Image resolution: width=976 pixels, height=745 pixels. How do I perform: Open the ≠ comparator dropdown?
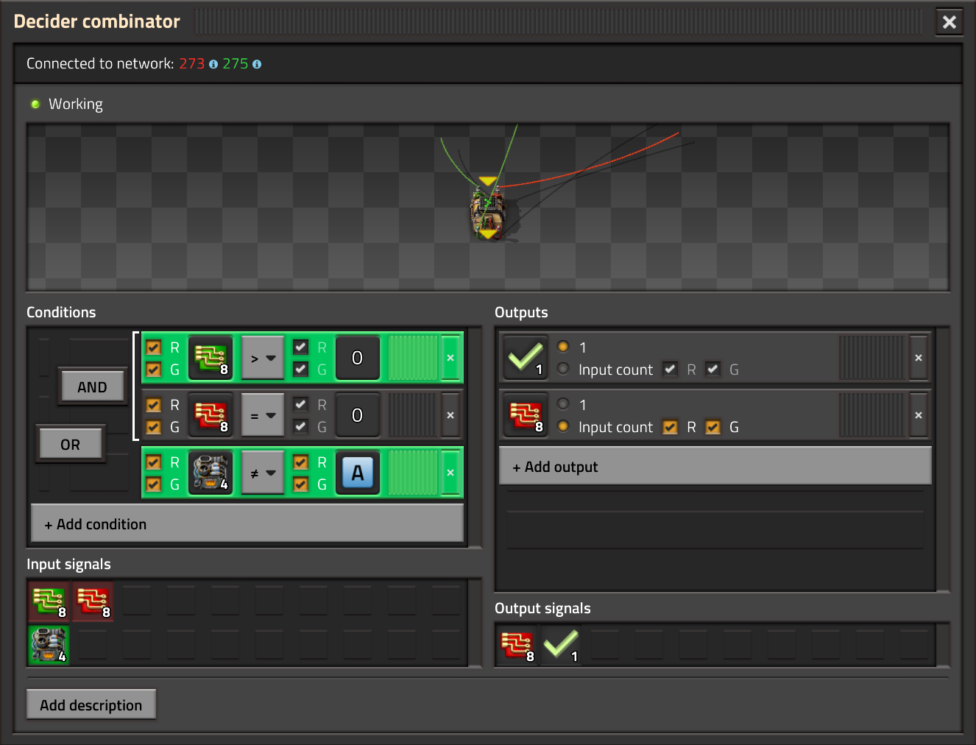pos(263,473)
